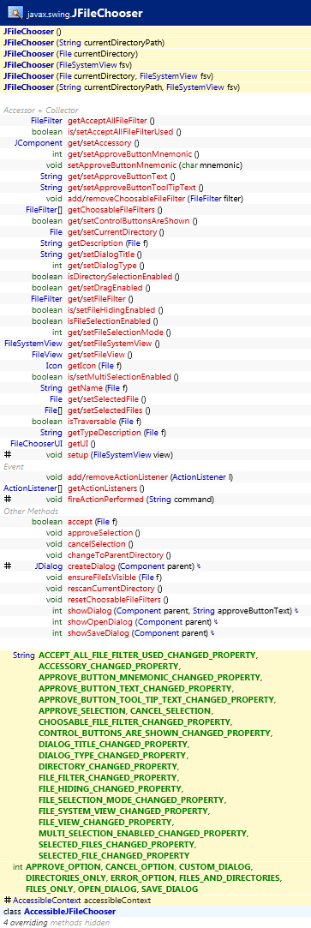
Task: Select the JFileChooser (String currentDirectoryPath) constructor
Action: (x=83, y=43)
